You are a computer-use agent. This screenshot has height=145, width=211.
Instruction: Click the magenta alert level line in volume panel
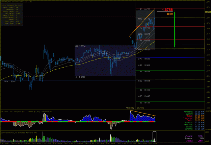[77, 139]
